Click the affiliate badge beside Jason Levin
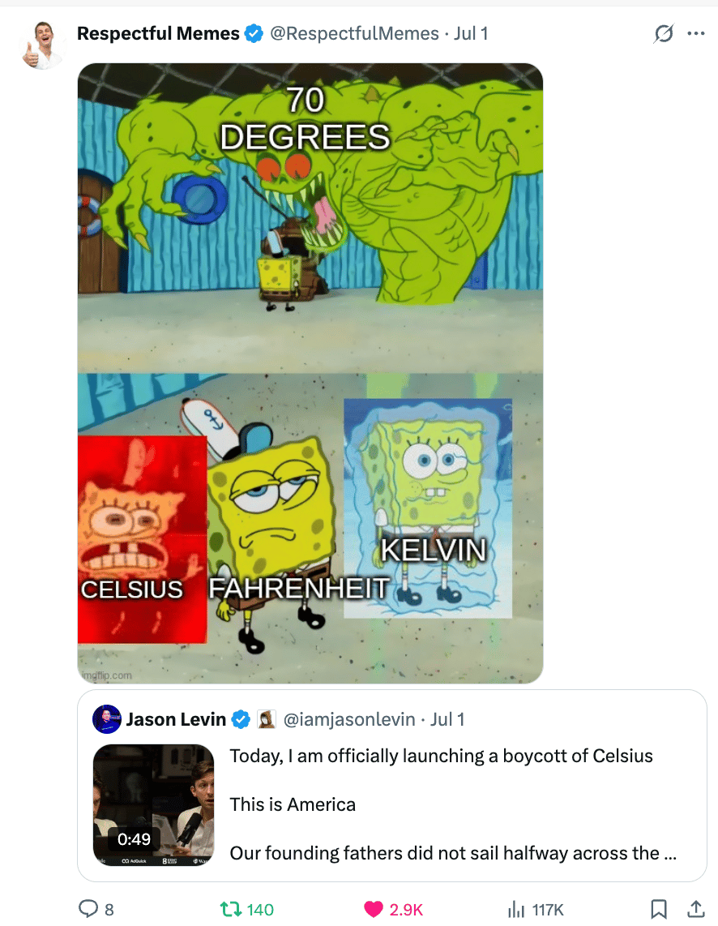Screen dimensions: 718x926 click(267, 719)
